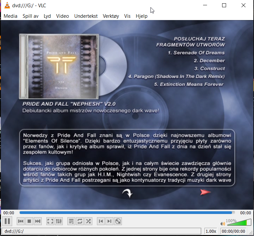Screen dimensions: 254x236
Task: Adjust the green volume slider
Action: 239,223
